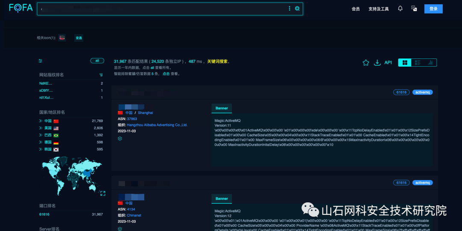Open the filter settings sliders icon
This screenshot has width=462, height=231.
(x=40, y=61)
